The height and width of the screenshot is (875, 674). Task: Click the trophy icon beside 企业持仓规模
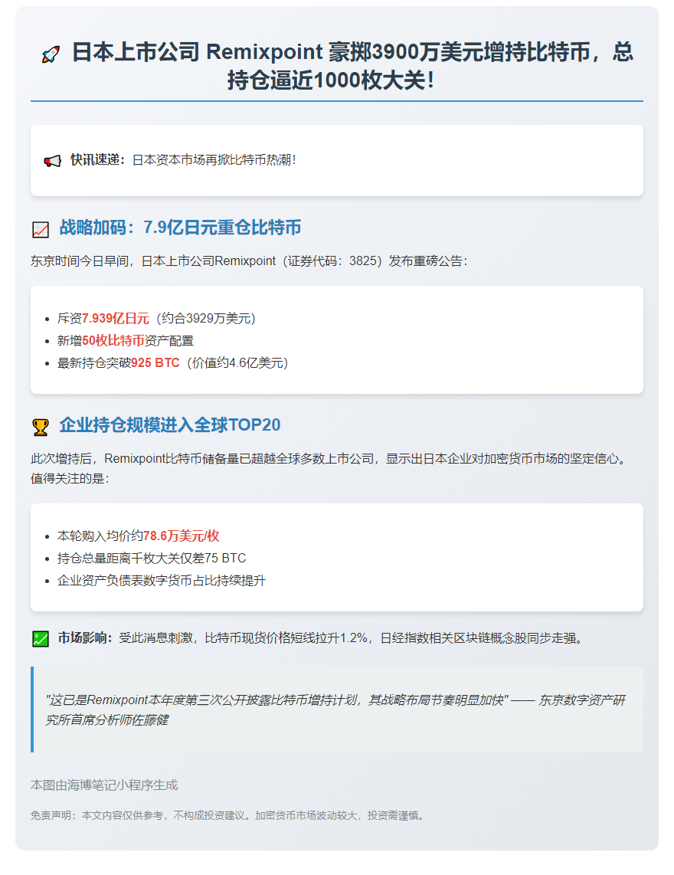pyautogui.click(x=41, y=427)
